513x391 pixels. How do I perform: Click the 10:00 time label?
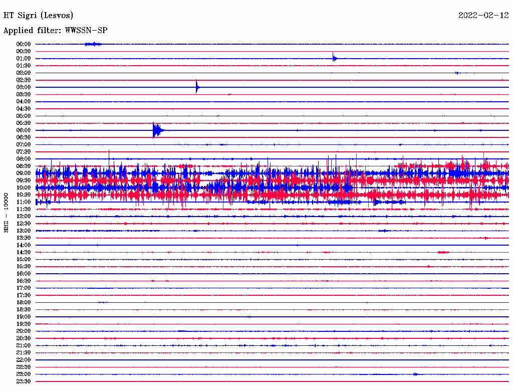(x=24, y=188)
